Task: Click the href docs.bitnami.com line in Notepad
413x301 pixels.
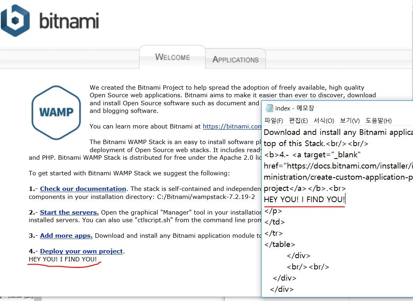Action: 338,166
